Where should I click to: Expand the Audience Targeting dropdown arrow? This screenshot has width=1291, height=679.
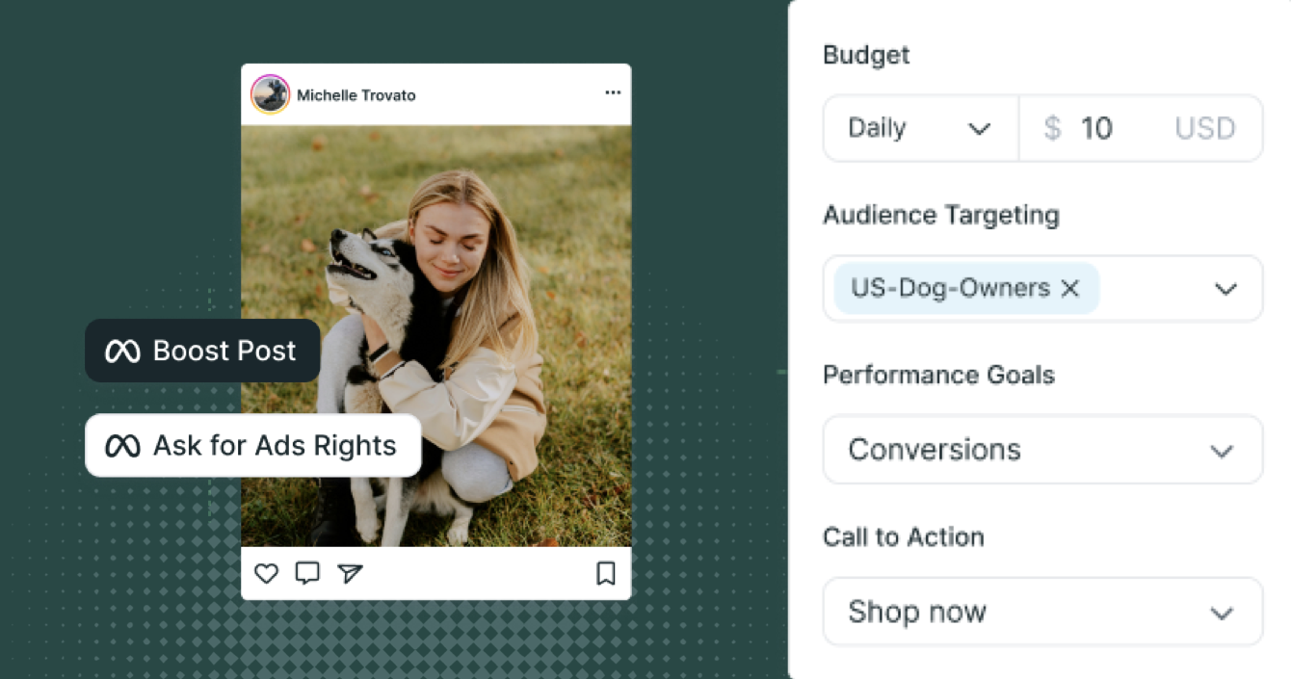coord(1225,289)
